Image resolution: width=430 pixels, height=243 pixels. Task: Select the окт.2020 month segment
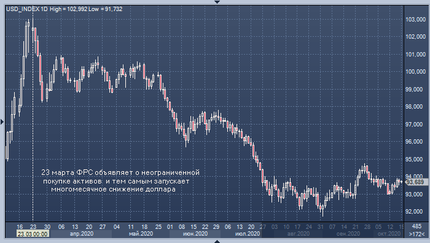point(389,234)
